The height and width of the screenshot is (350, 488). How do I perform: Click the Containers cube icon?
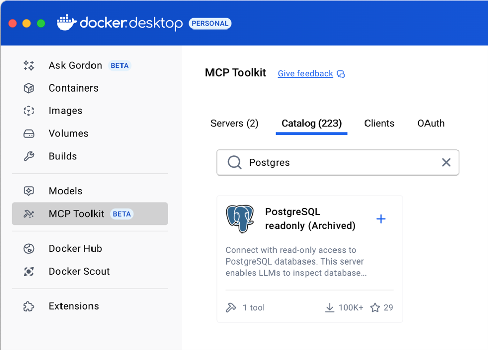tap(29, 88)
